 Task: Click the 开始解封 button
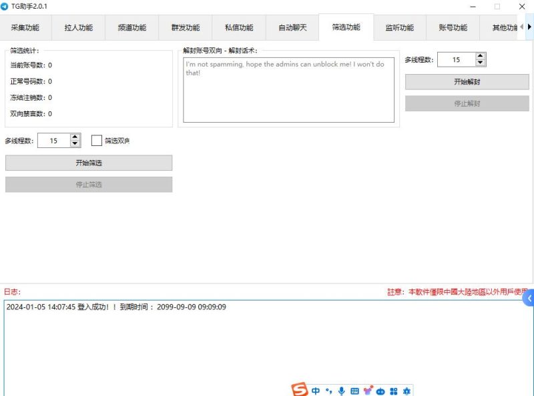click(x=465, y=83)
